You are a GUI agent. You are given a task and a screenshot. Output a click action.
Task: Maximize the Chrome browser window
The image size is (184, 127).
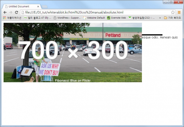point(171,2)
